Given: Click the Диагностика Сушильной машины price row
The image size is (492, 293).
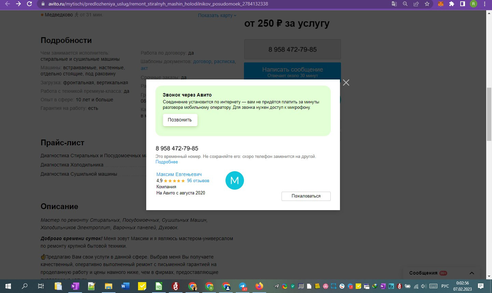Looking at the screenshot, I should [79, 174].
